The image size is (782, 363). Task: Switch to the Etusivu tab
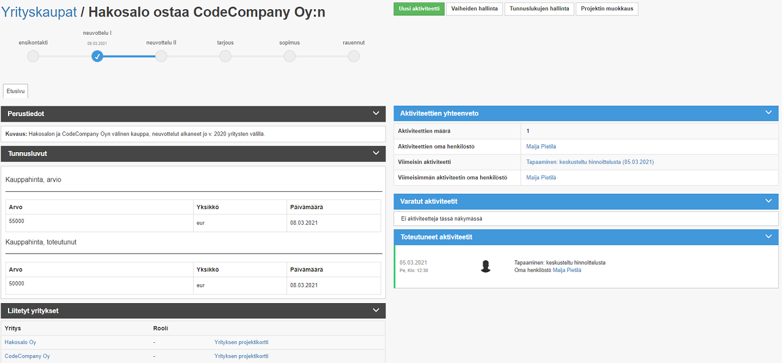point(15,91)
